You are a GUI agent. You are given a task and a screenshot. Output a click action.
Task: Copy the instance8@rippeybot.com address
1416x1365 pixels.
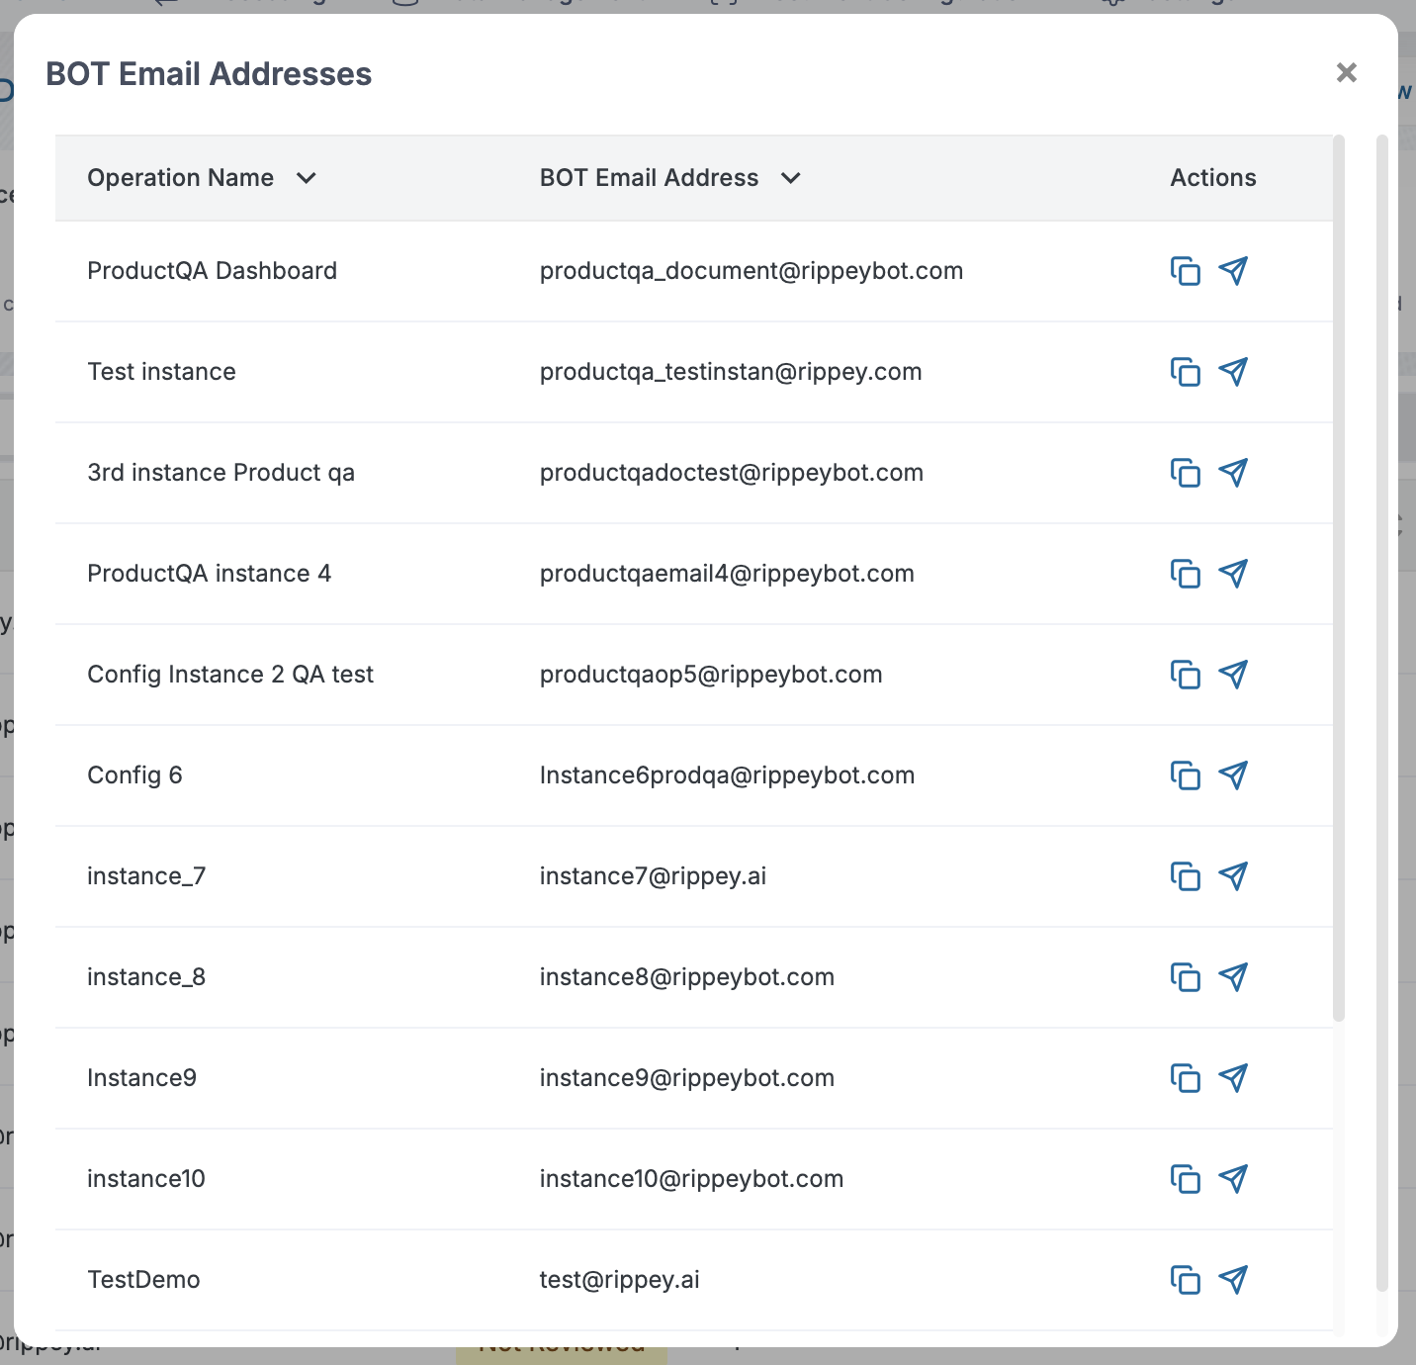coord(1185,977)
